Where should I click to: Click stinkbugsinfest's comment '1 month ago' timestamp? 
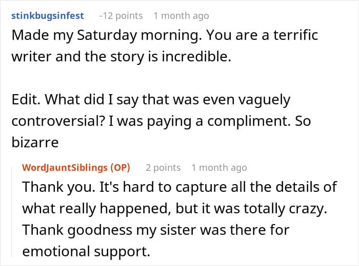(x=181, y=16)
